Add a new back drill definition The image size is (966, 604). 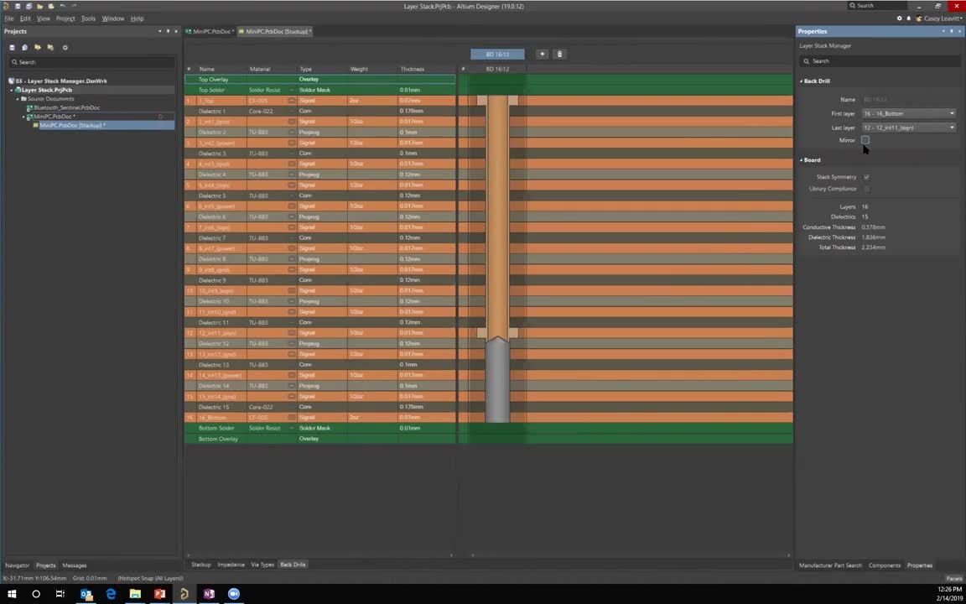pyautogui.click(x=543, y=54)
